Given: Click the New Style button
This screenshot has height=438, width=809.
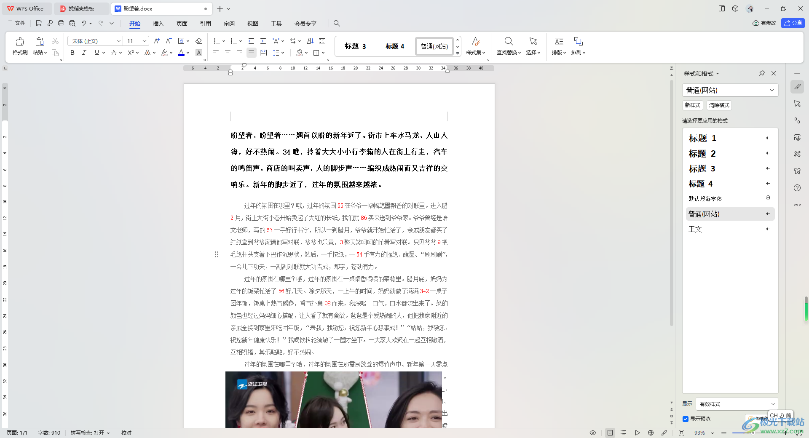Looking at the screenshot, I should (692, 105).
